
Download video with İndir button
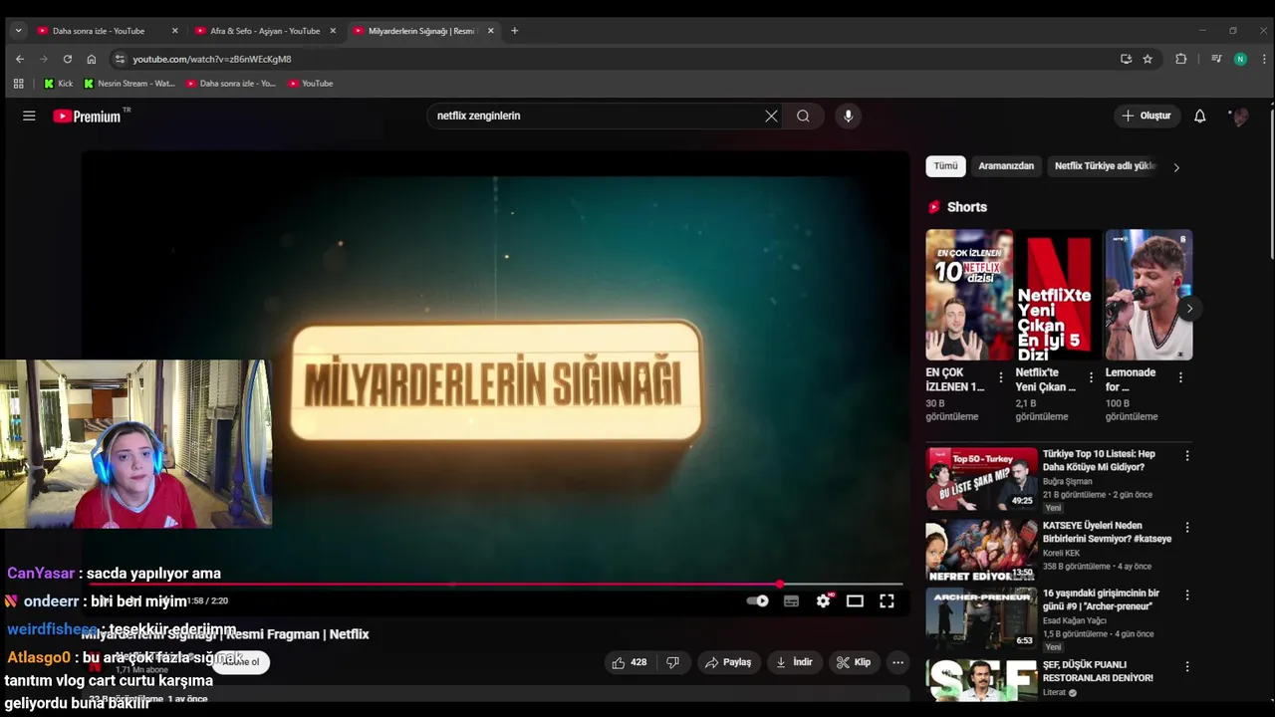pyautogui.click(x=794, y=662)
